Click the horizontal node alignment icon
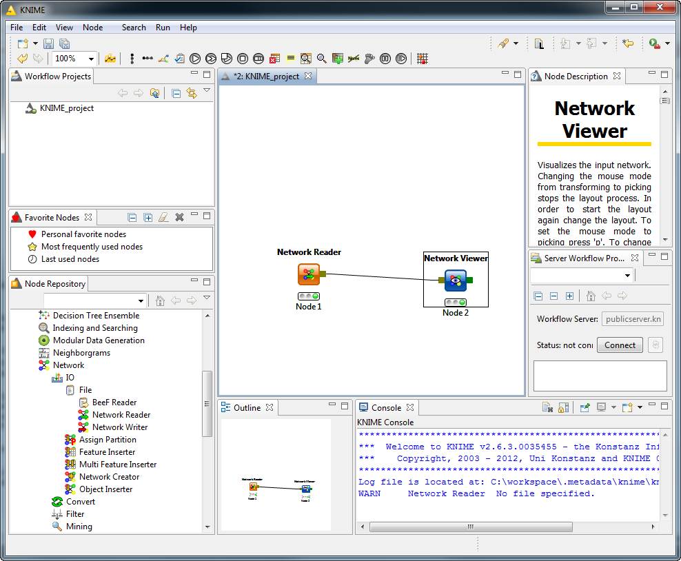 (x=148, y=58)
